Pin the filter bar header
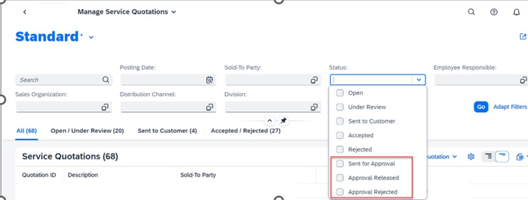 pyautogui.click(x=283, y=121)
